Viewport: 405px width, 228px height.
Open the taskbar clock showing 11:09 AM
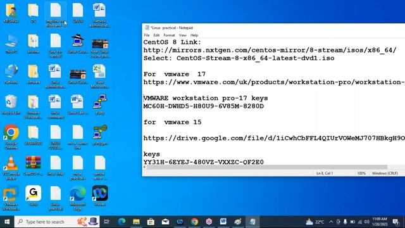380,222
